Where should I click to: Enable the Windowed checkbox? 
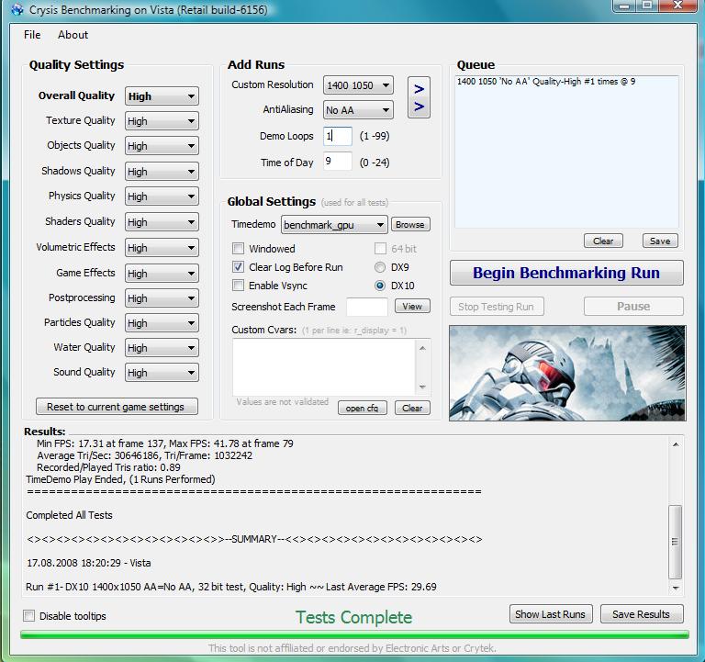(x=239, y=249)
